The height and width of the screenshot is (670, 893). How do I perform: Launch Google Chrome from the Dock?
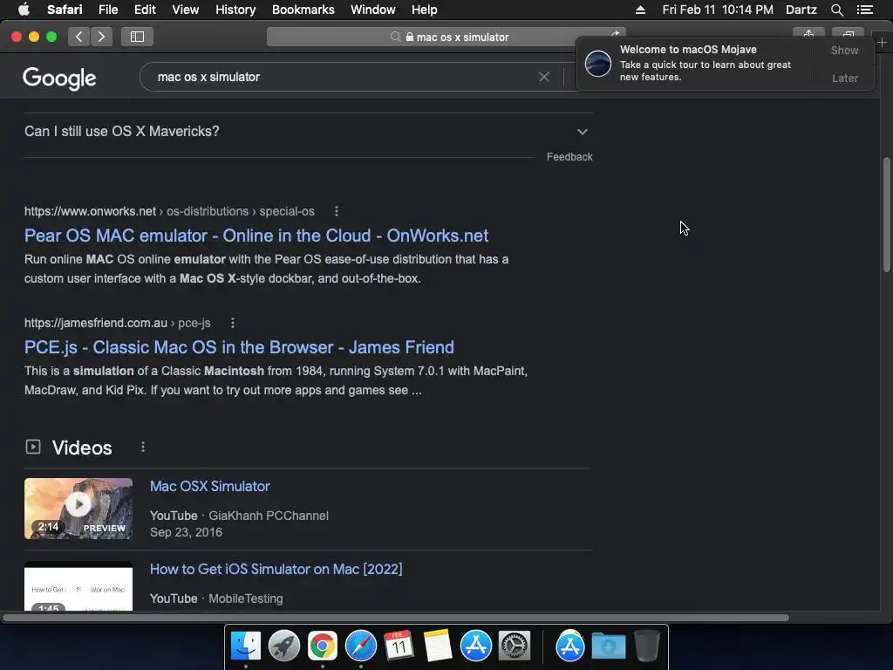click(323, 646)
